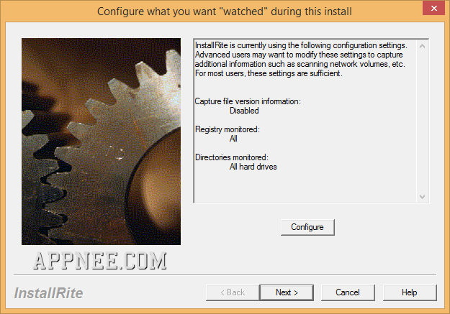Click the intro paragraph in settings box

(x=301, y=60)
